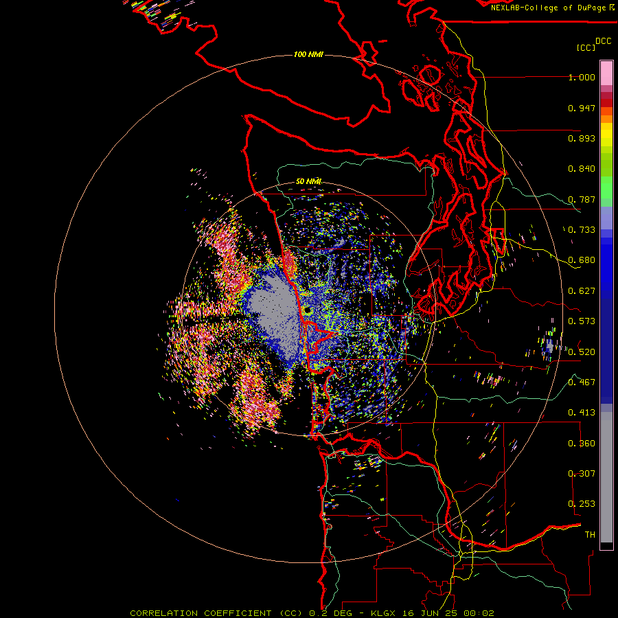Click the 50 NMI range ring label
This screenshot has height=618, width=618.
pyautogui.click(x=308, y=181)
